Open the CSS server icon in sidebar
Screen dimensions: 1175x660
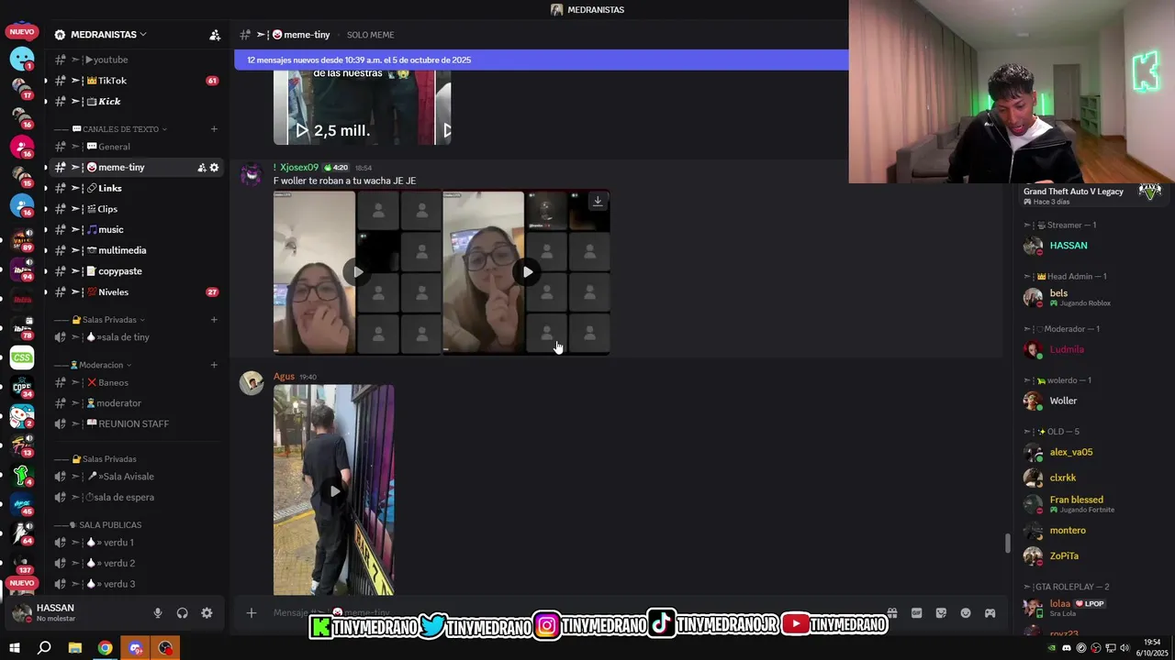tap(22, 358)
